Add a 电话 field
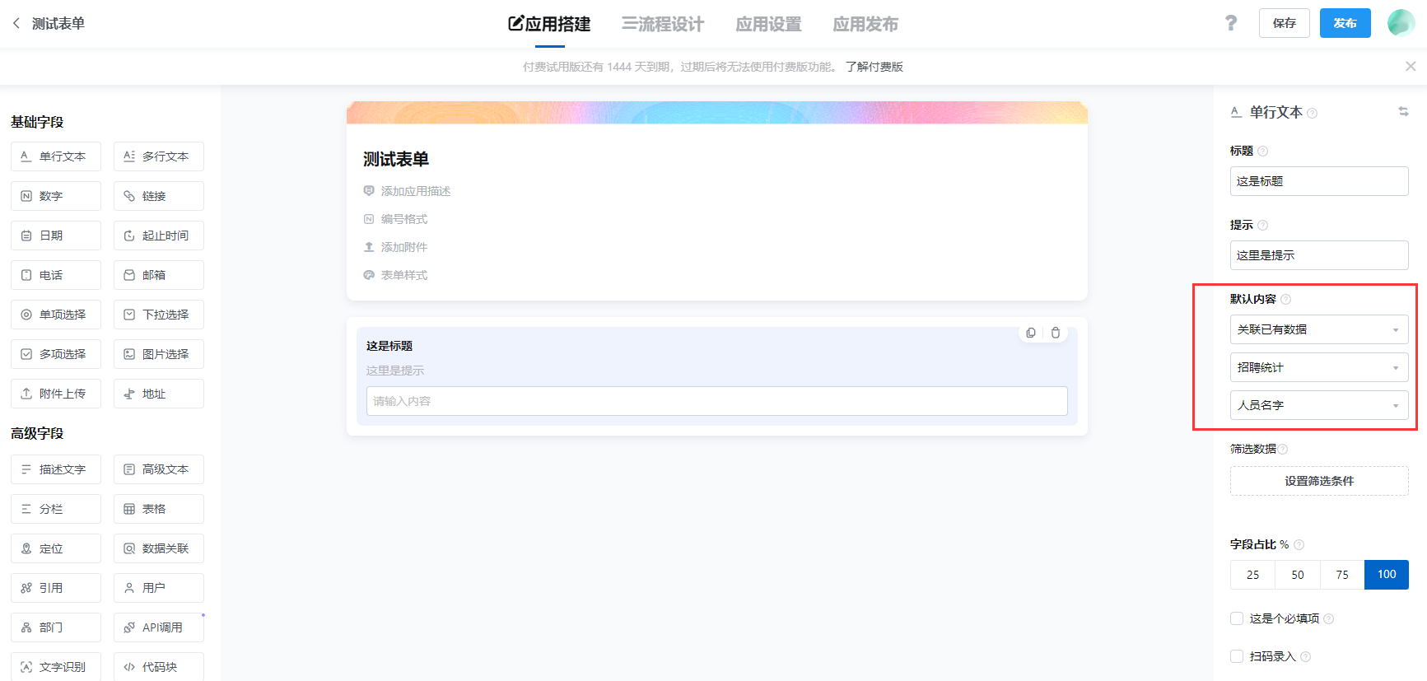1427x681 pixels. [56, 275]
